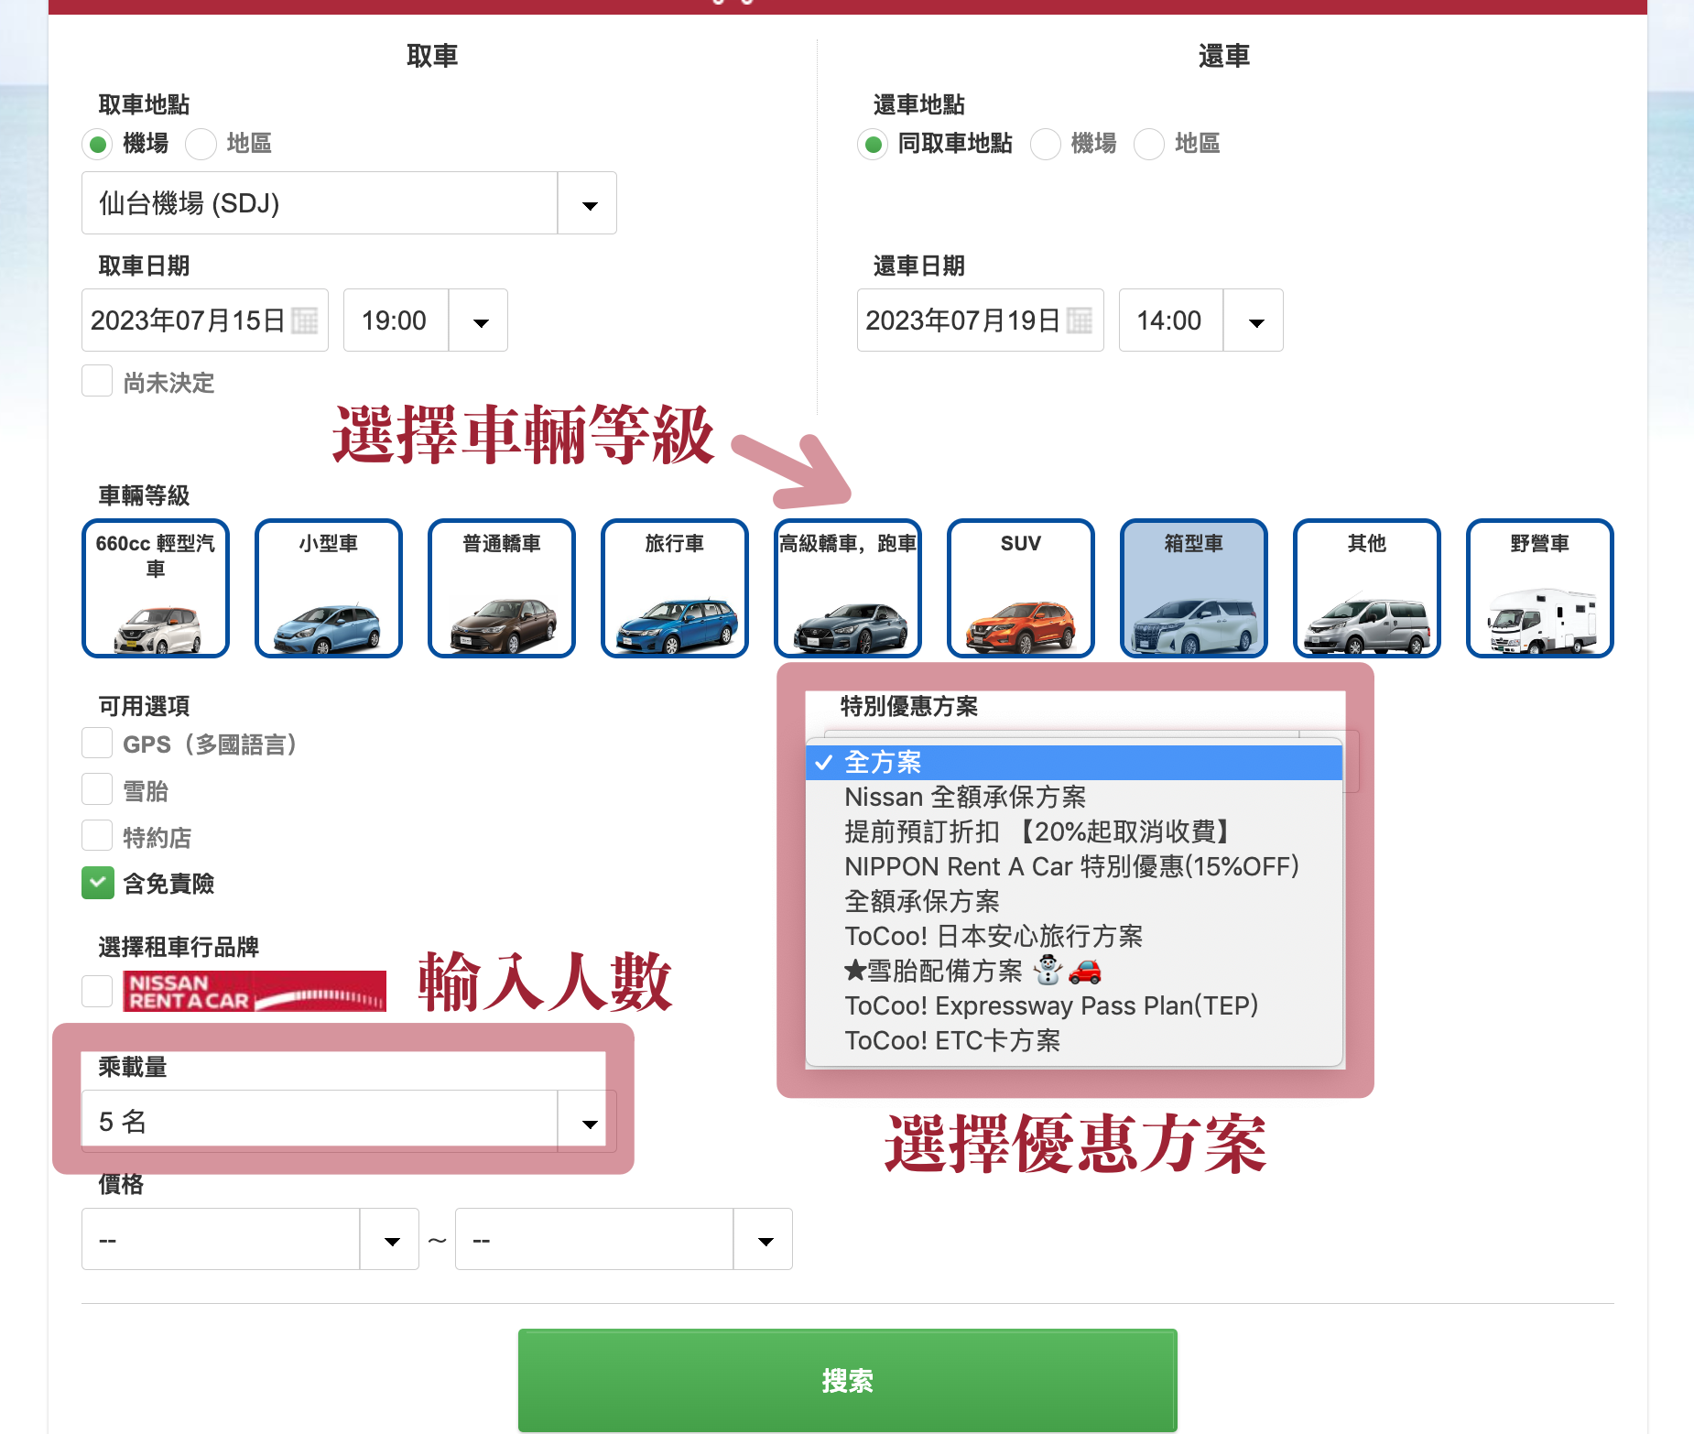Select Nissan 全額承保方案 from the plan list
1694x1434 pixels.
pyautogui.click(x=964, y=797)
